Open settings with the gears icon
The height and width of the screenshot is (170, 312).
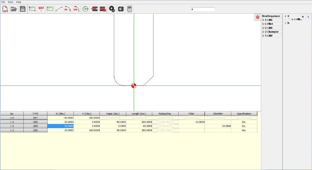(112, 9)
